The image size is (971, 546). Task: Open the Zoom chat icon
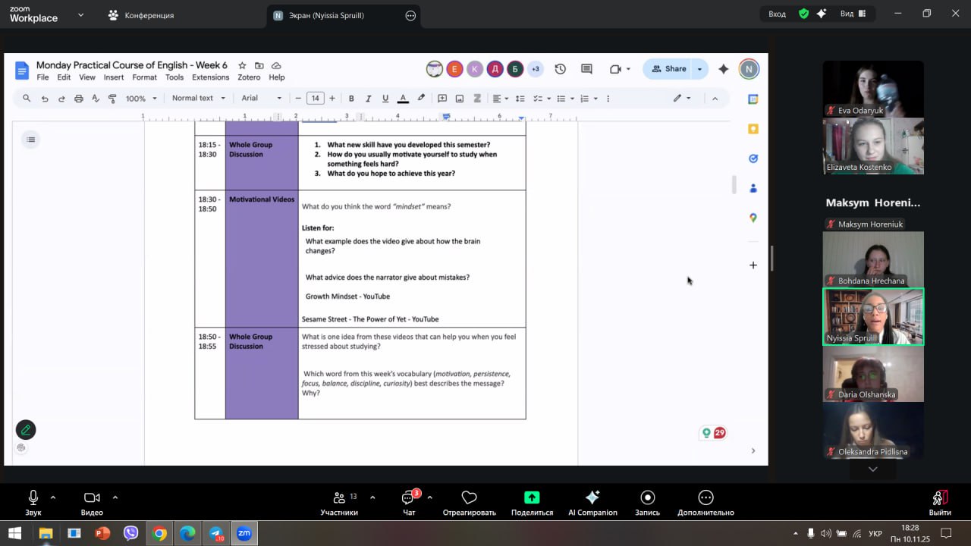coord(409,497)
